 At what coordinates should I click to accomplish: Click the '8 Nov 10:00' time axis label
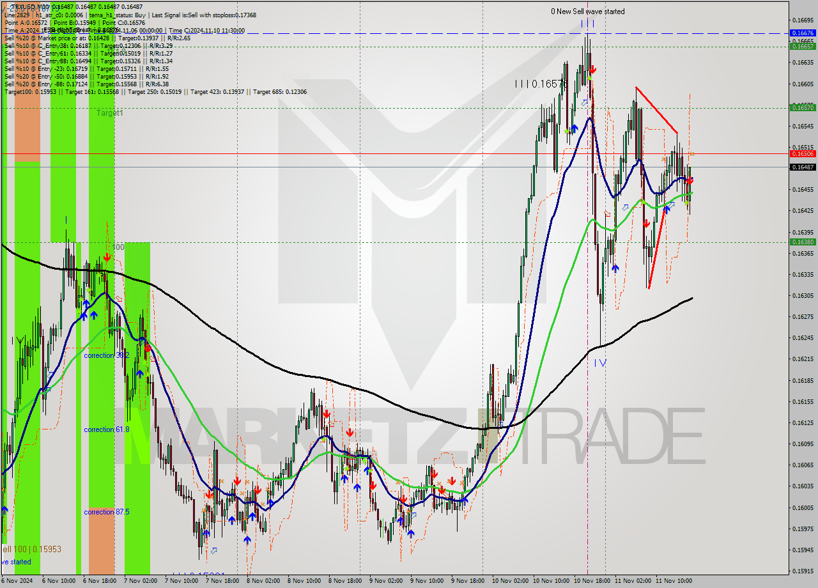coord(305,581)
